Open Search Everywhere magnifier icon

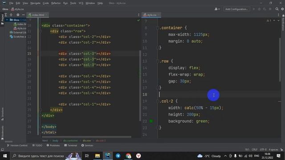tap(277, 9)
